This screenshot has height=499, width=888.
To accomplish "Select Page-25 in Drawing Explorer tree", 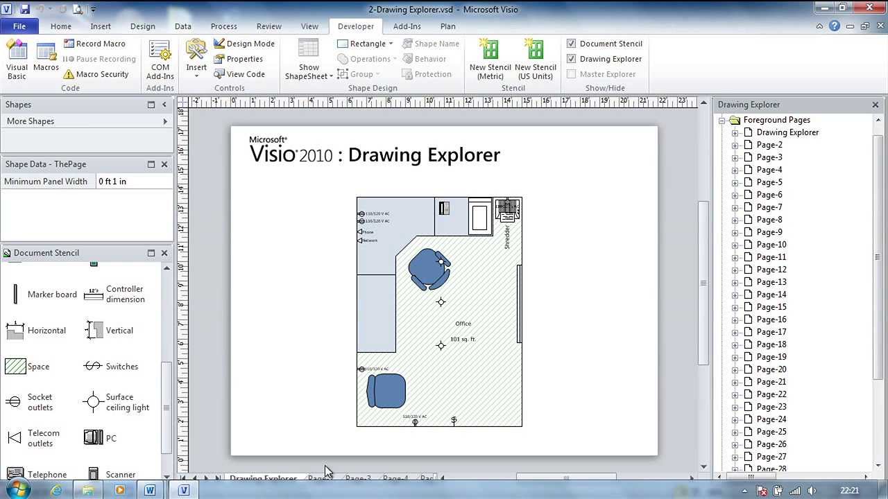I will [771, 432].
